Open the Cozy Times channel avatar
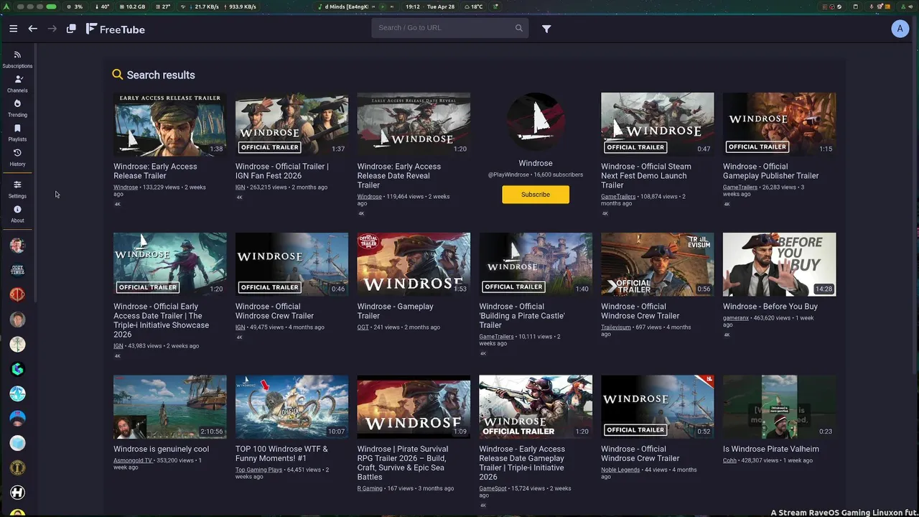 pyautogui.click(x=17, y=270)
